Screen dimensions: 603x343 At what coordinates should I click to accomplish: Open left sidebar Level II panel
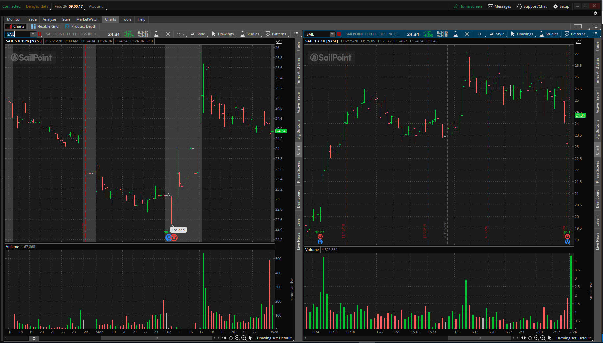pos(298,220)
